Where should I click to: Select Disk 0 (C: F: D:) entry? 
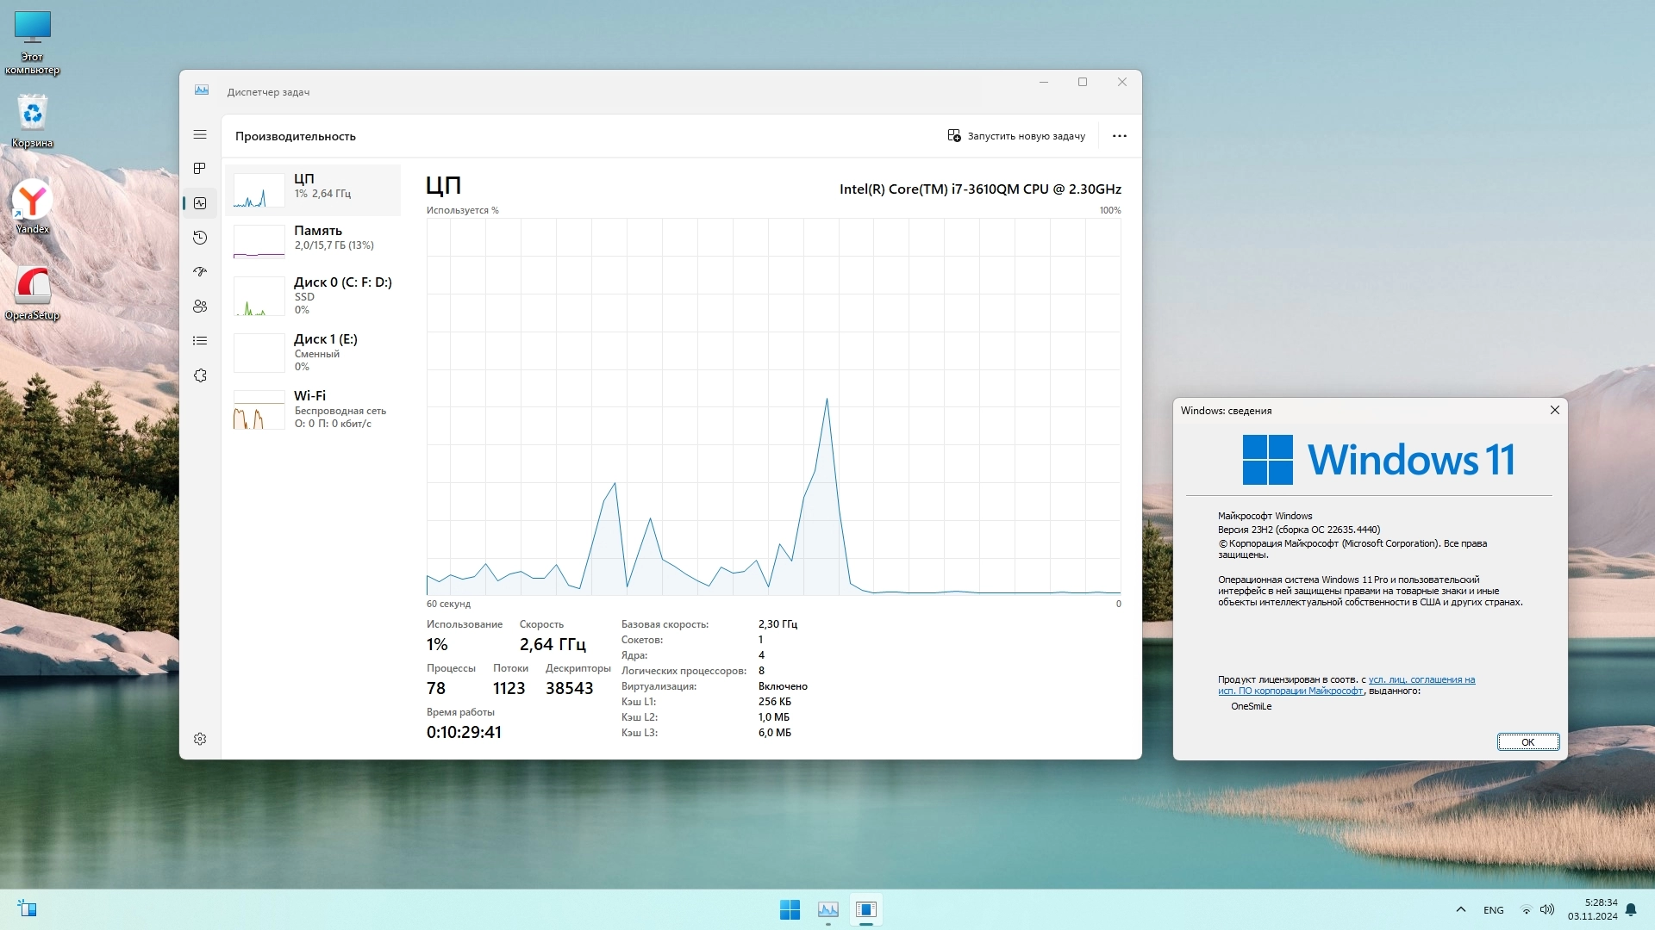315,294
